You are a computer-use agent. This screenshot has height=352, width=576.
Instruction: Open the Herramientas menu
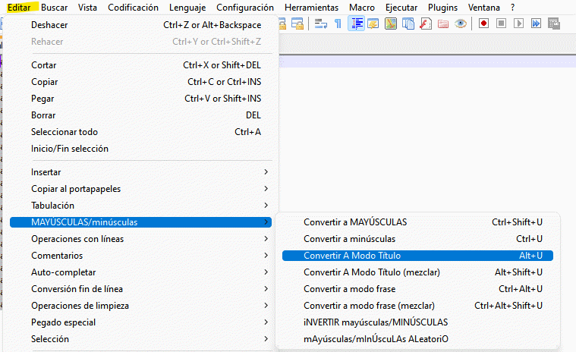(x=311, y=8)
